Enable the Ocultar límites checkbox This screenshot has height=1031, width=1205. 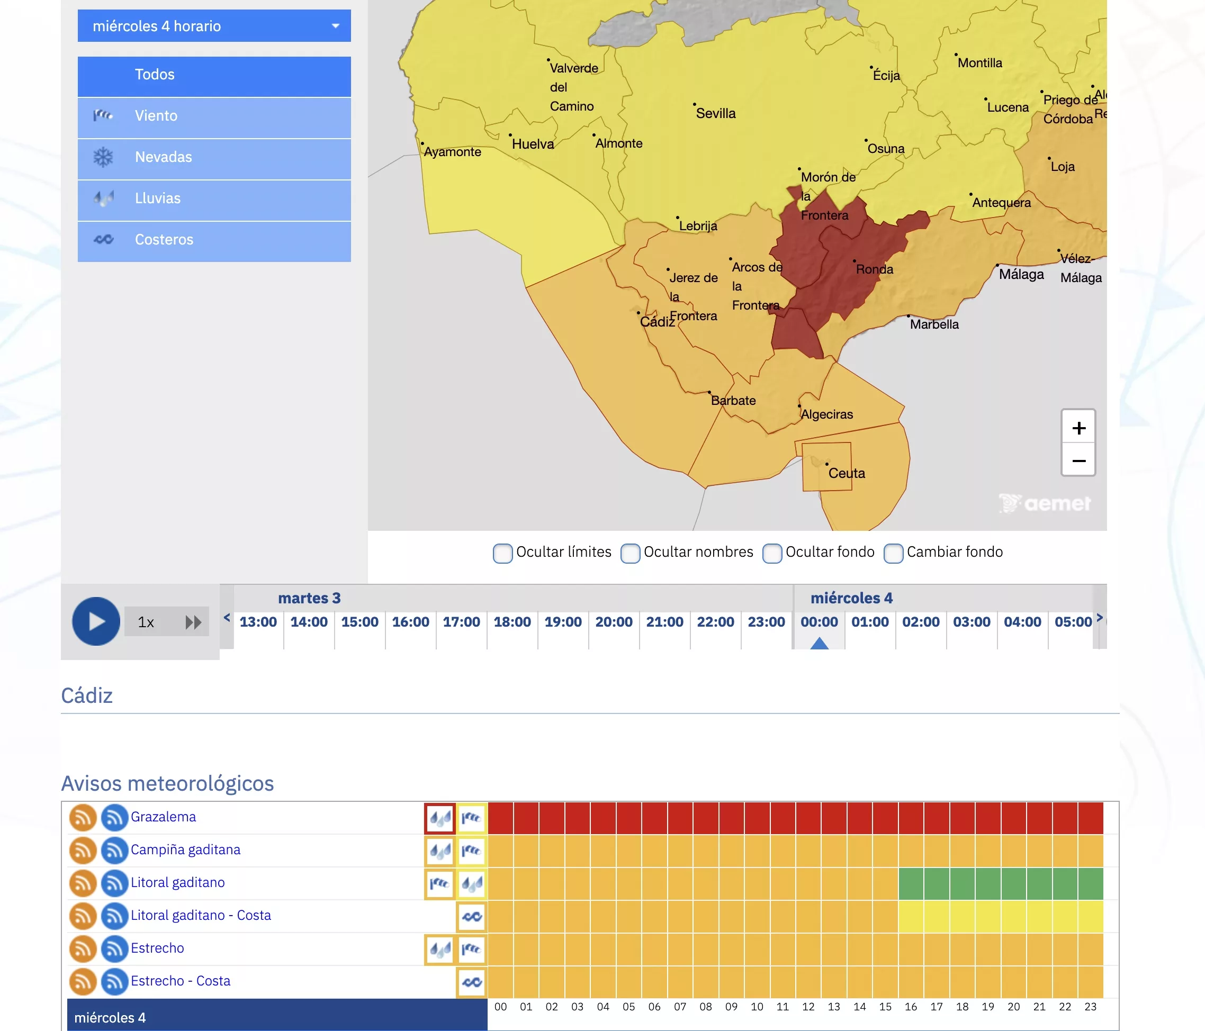(x=502, y=553)
